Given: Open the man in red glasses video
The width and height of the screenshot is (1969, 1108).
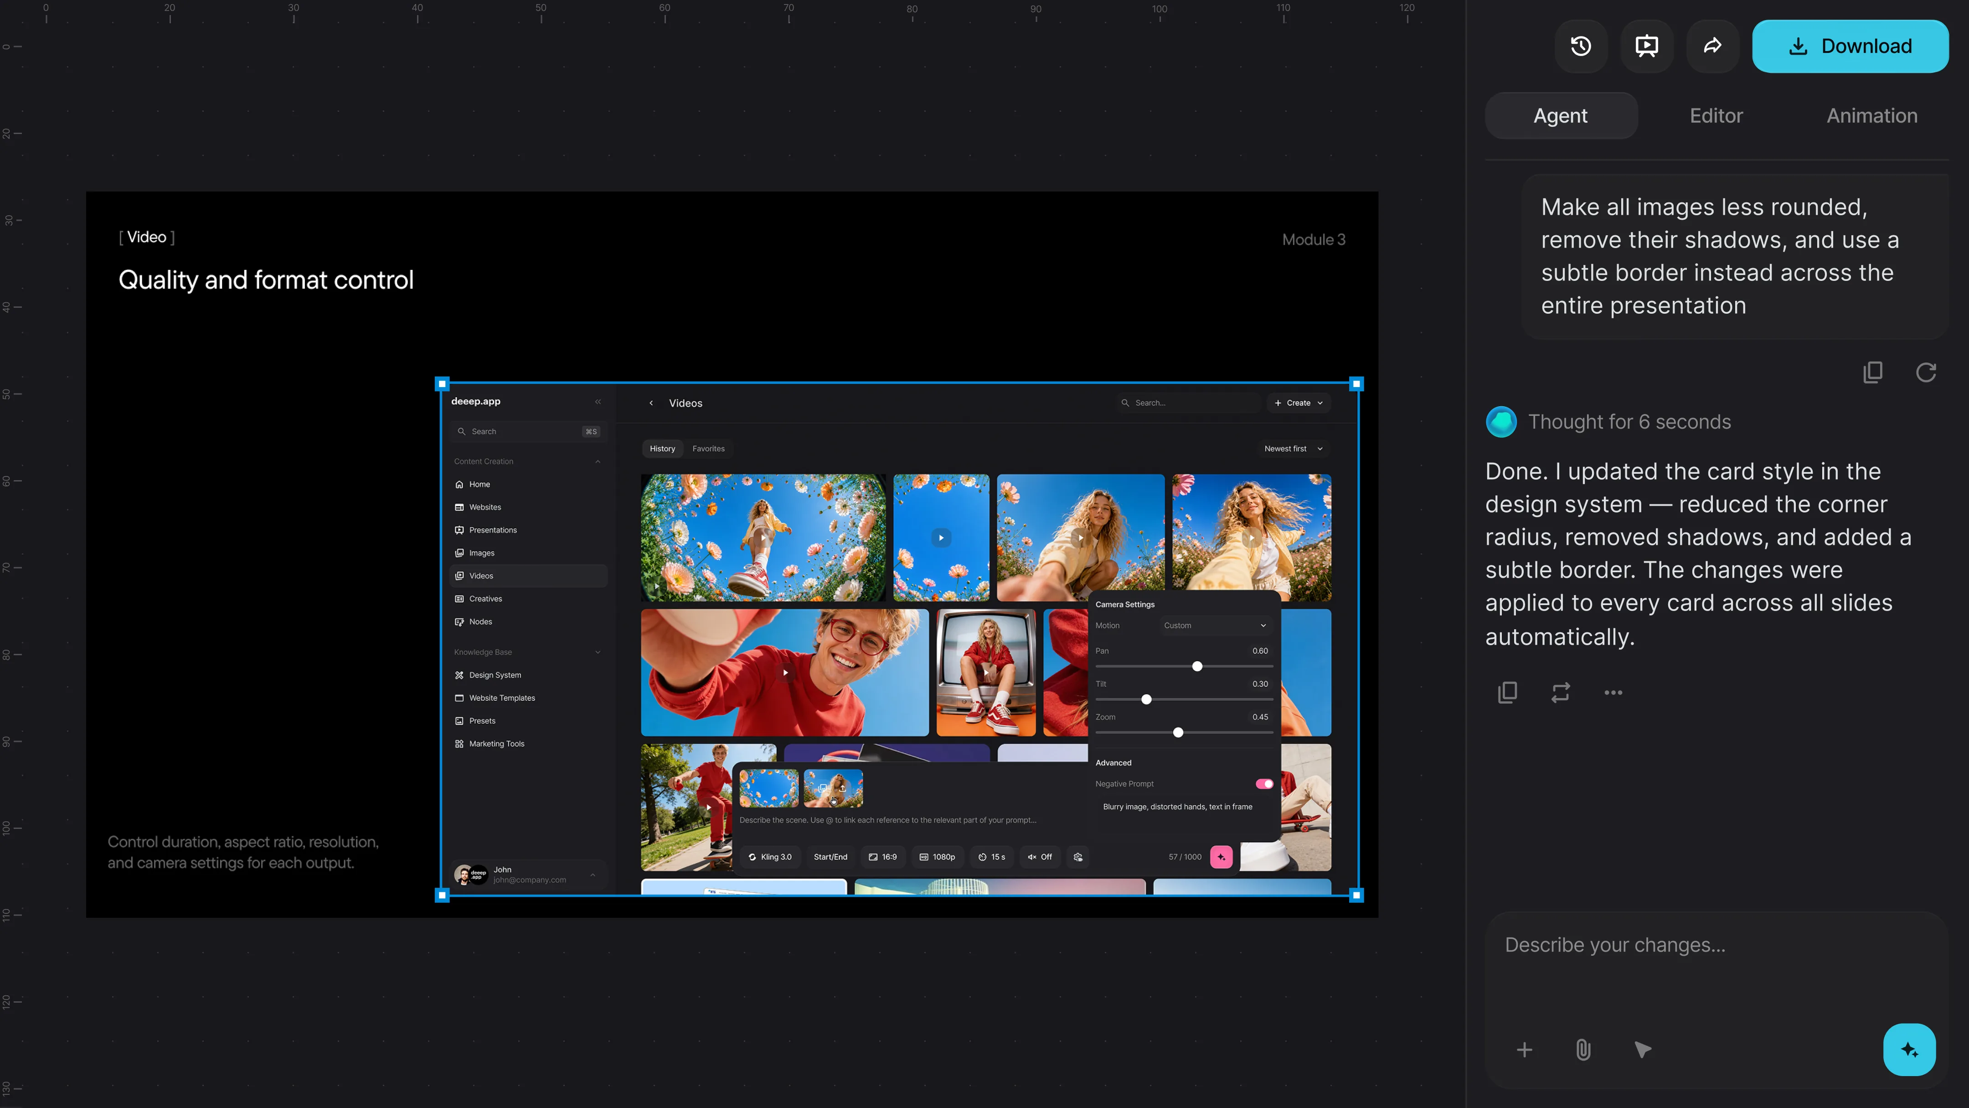Looking at the screenshot, I should (785, 673).
